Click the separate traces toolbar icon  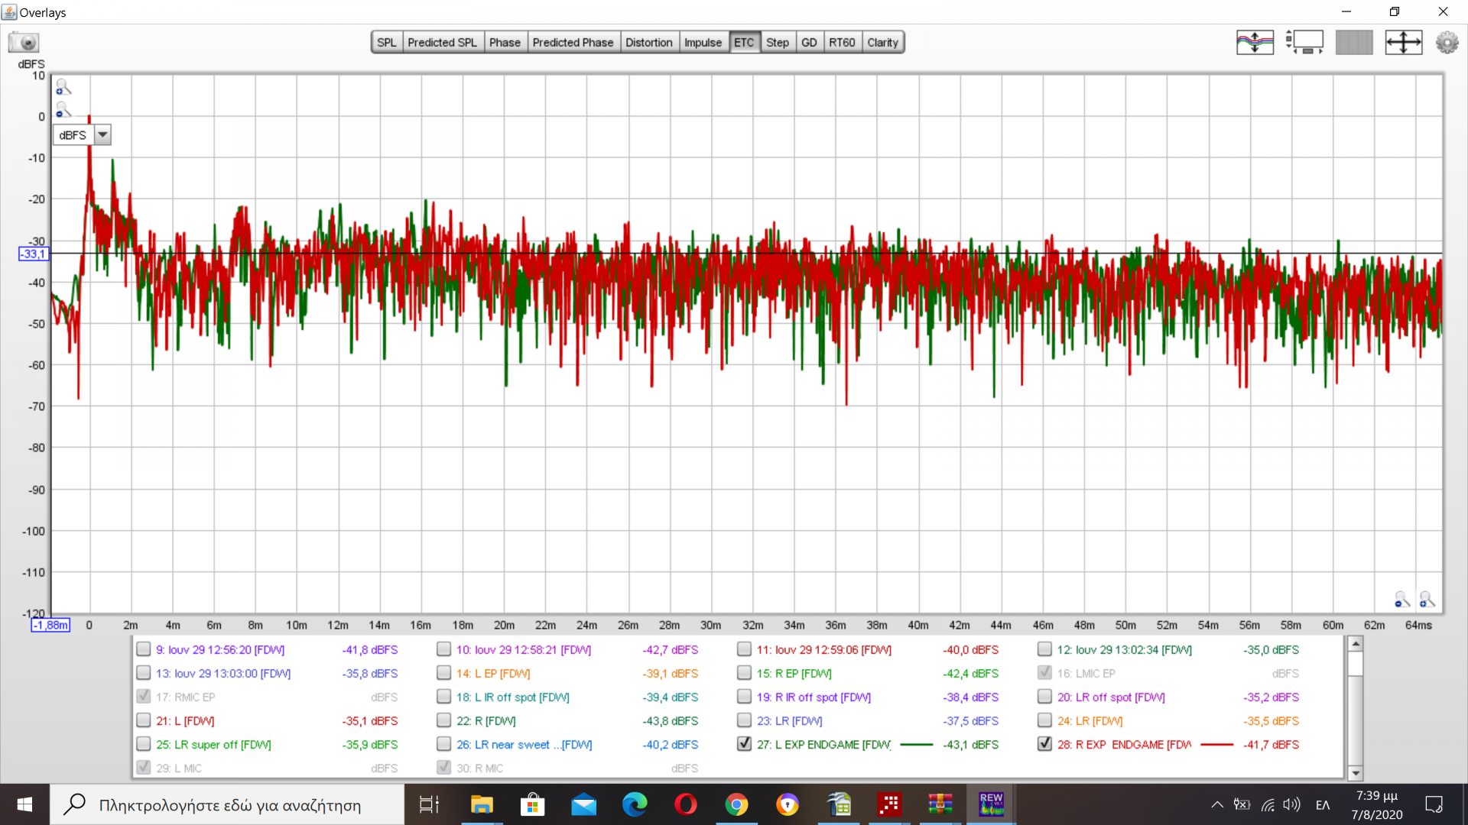(x=1255, y=42)
